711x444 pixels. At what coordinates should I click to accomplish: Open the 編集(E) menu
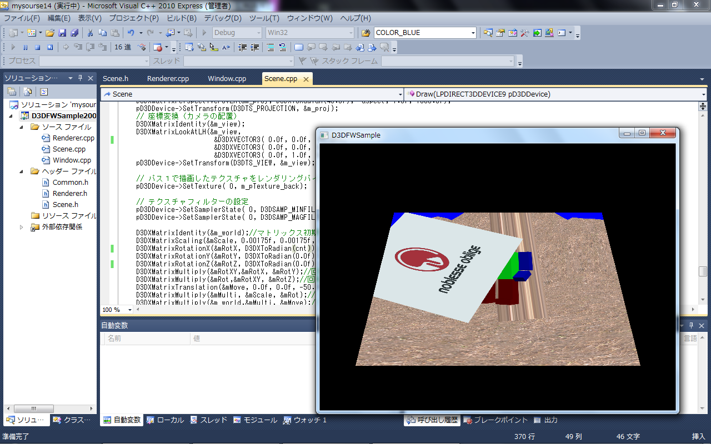click(59, 18)
